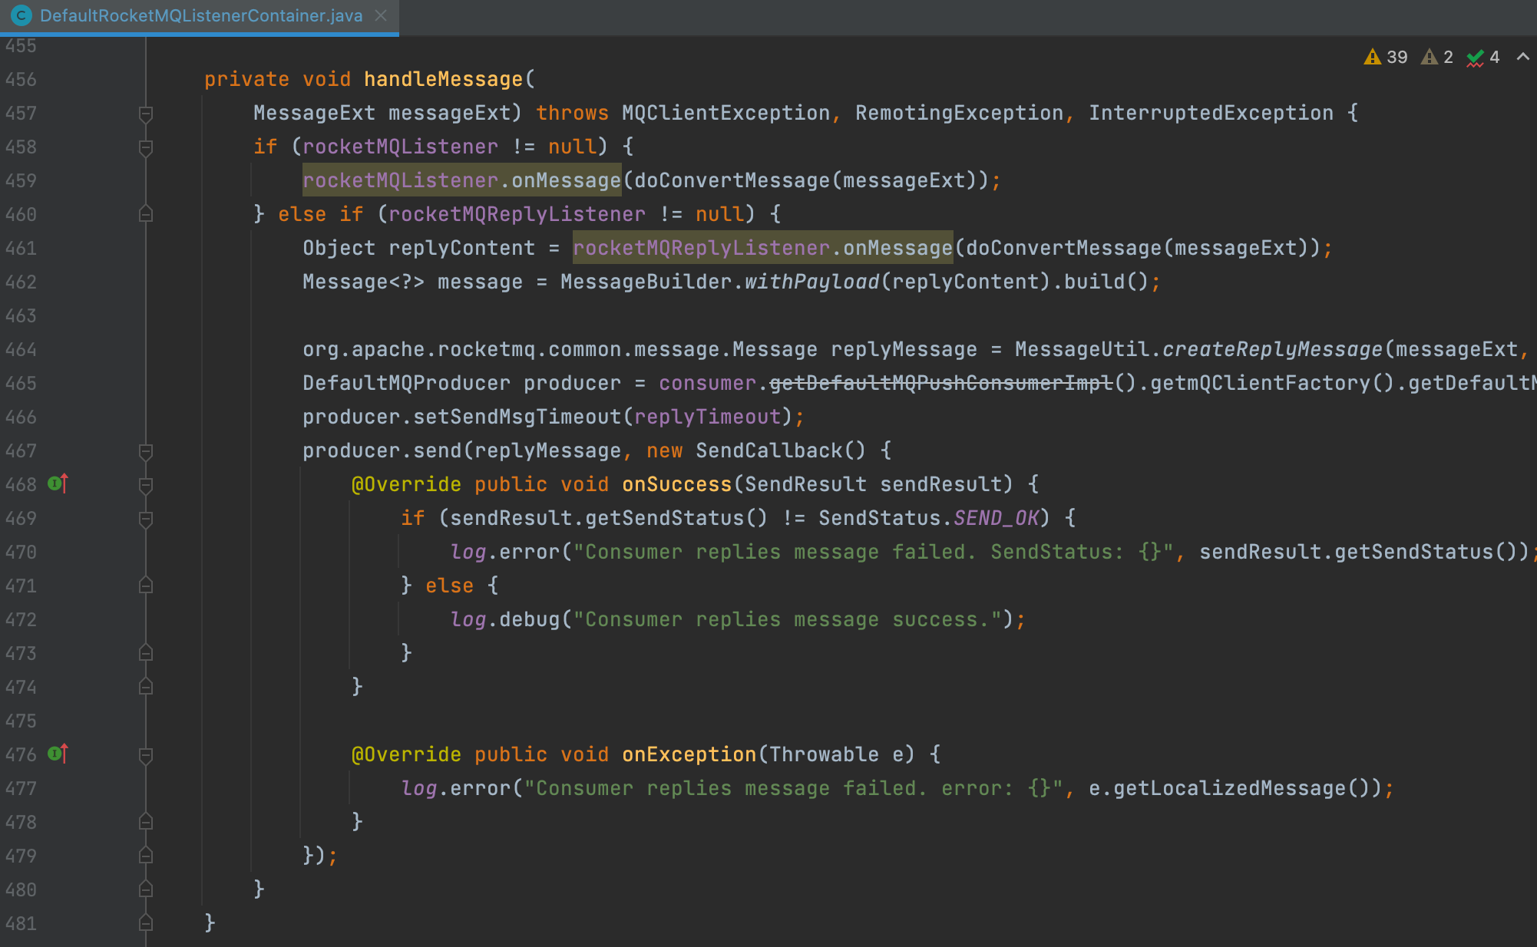Click deprecated getDefaultMQPushConsumerImpl call
Image resolution: width=1537 pixels, height=947 pixels.
(940, 383)
